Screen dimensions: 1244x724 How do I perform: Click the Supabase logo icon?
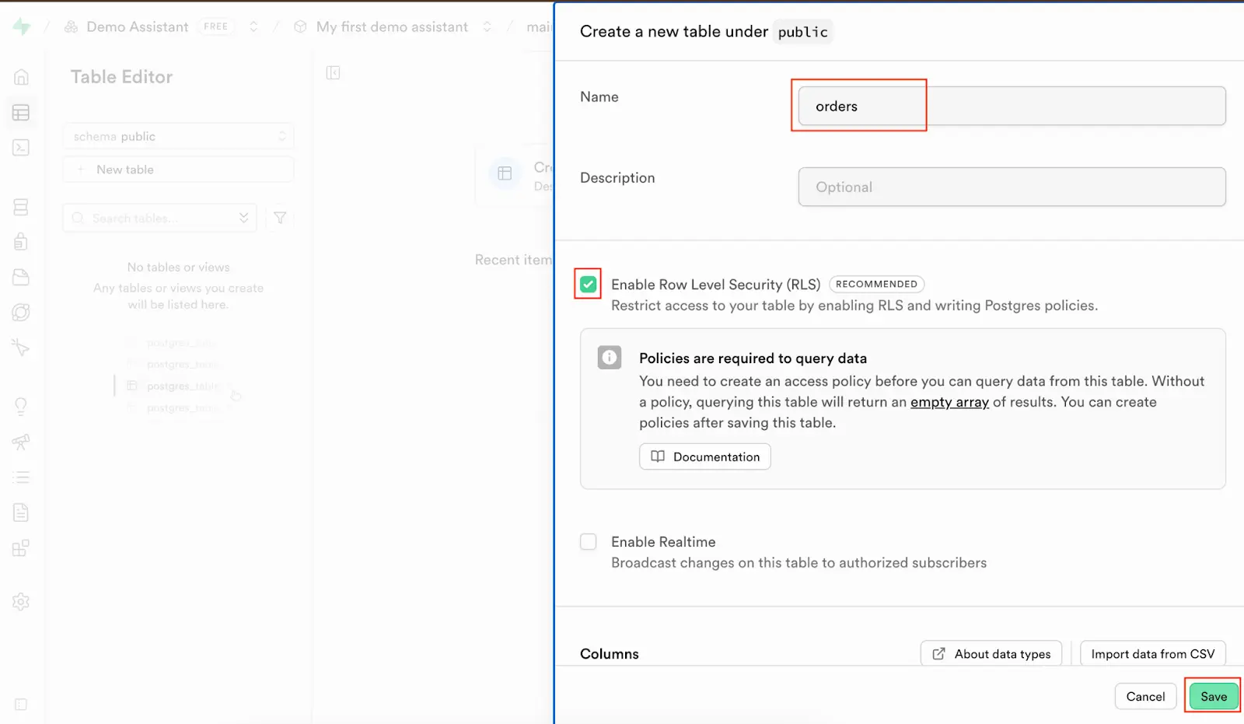point(22,27)
